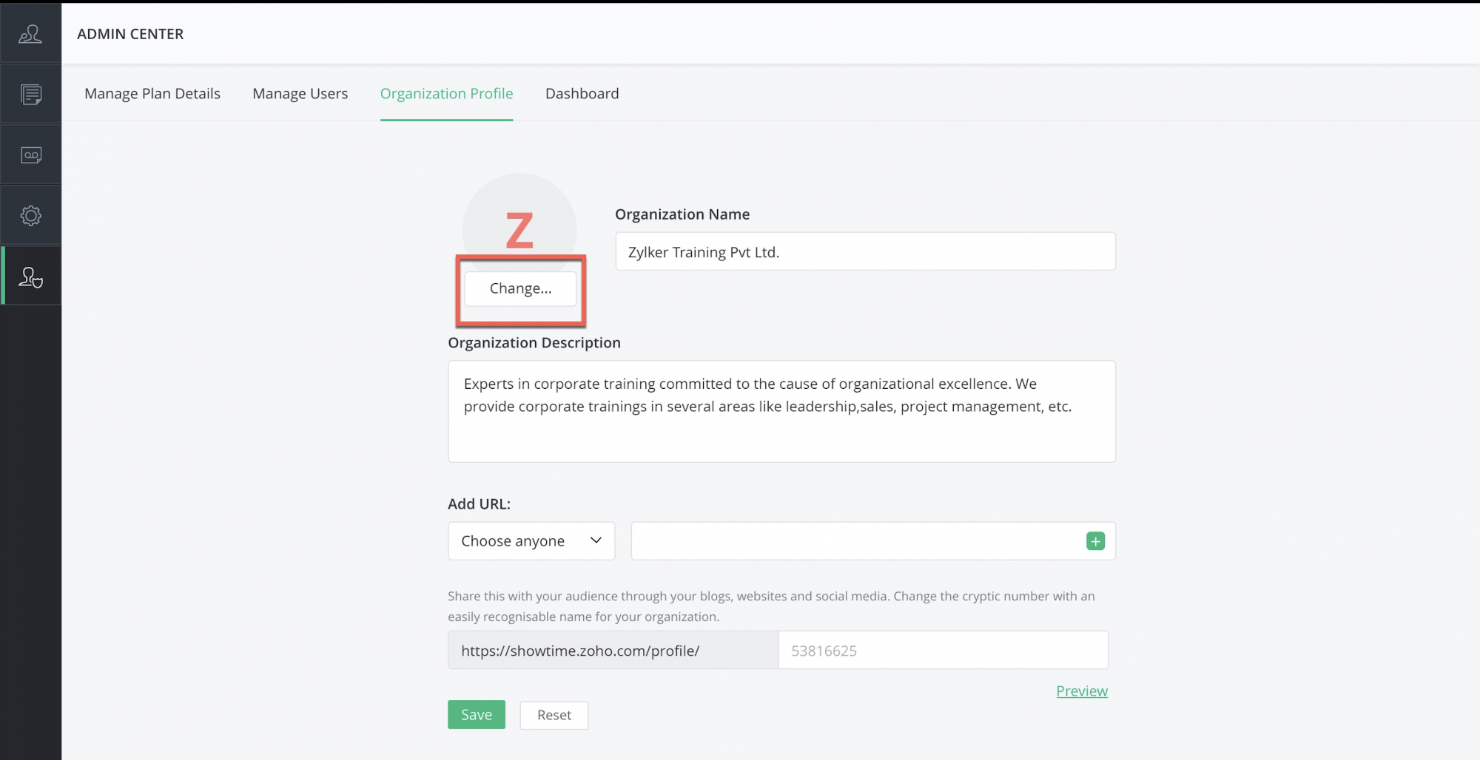Image resolution: width=1480 pixels, height=760 pixels.
Task: Click the green plus add URL icon
Action: pos(1095,541)
